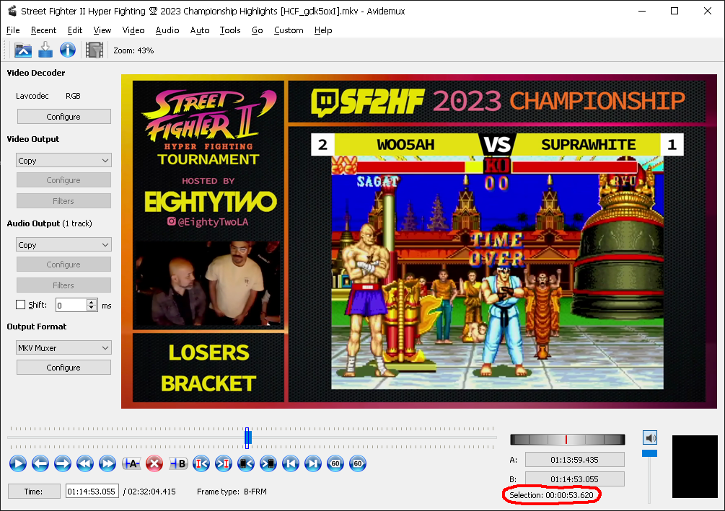This screenshot has height=511, width=725.
Task: Click the blue volume slider handle
Action: [x=650, y=454]
